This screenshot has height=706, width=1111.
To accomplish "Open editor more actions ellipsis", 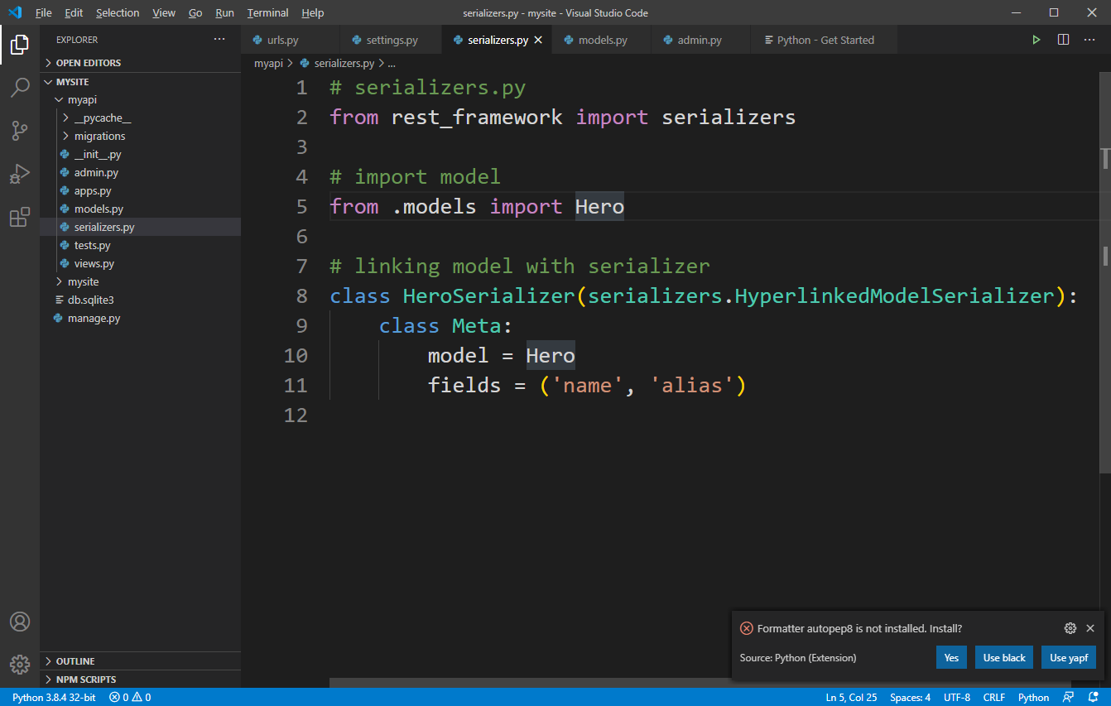I will pyautogui.click(x=1090, y=40).
